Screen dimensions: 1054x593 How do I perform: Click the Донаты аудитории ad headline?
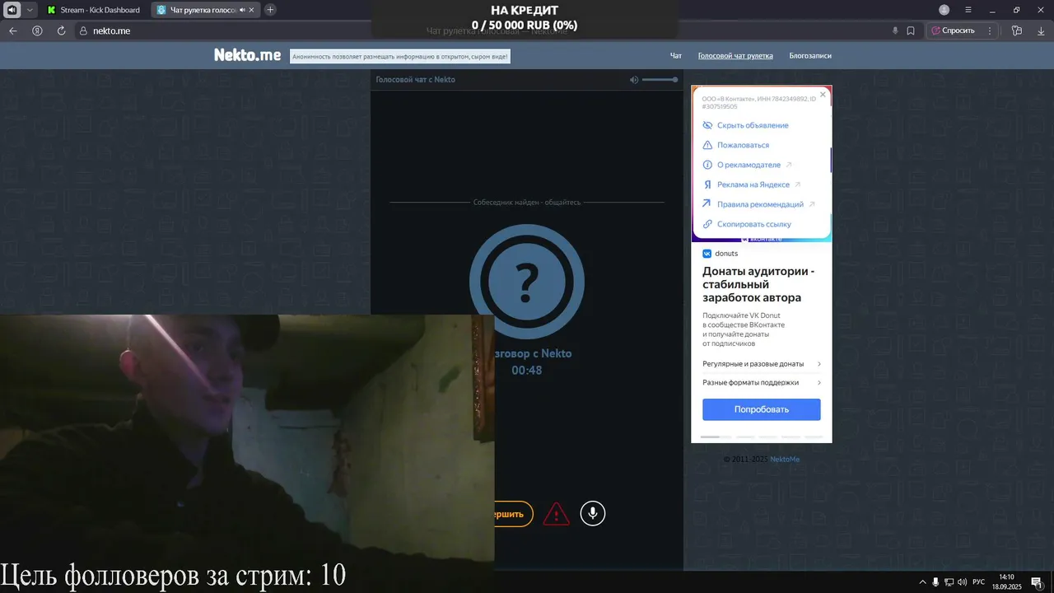(x=758, y=284)
